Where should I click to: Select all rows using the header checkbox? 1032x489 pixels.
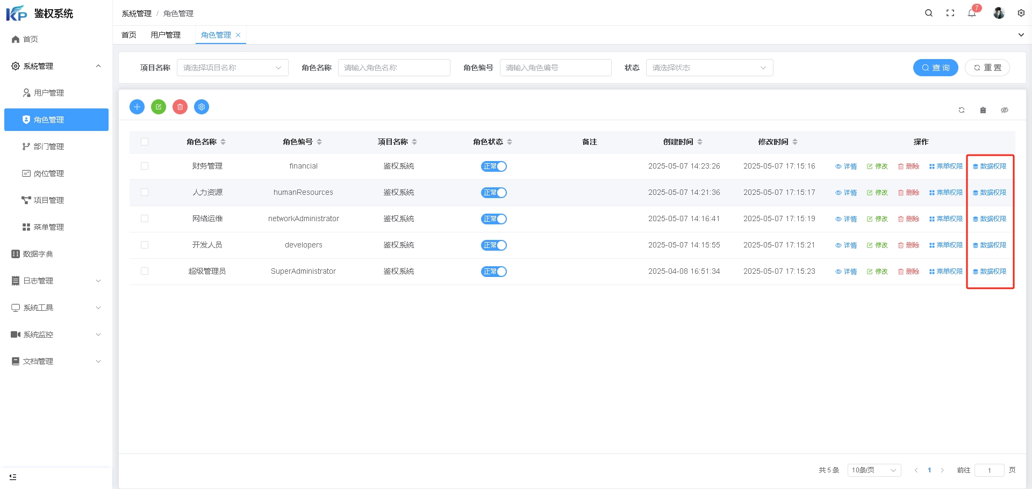(x=145, y=142)
